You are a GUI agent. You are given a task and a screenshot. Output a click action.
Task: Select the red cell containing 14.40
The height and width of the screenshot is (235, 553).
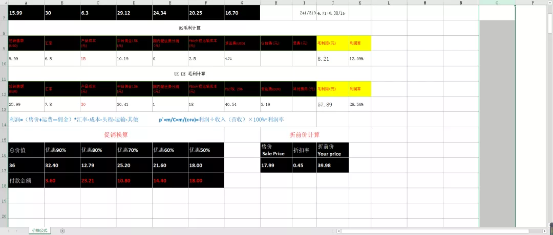click(x=170, y=180)
